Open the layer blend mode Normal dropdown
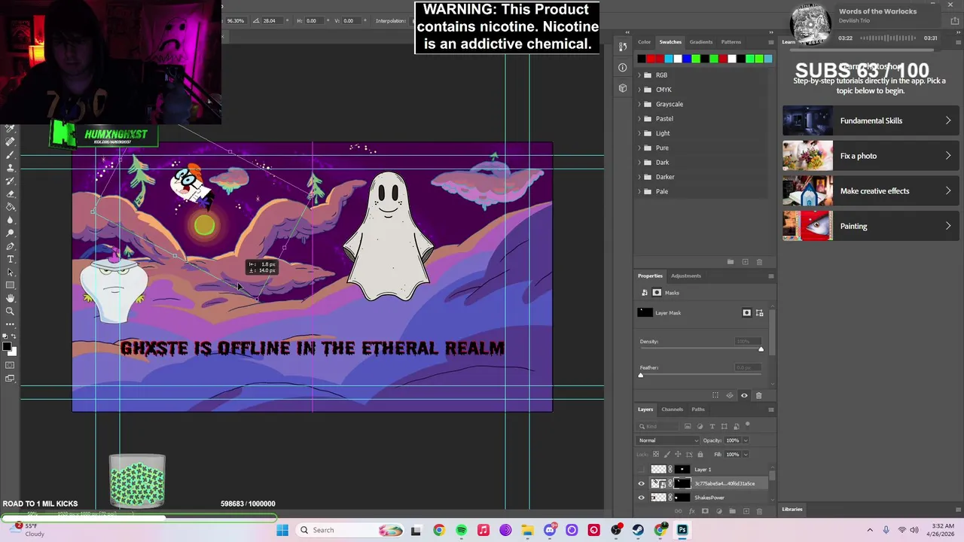Screen dimensions: 964x542 (x=667, y=440)
